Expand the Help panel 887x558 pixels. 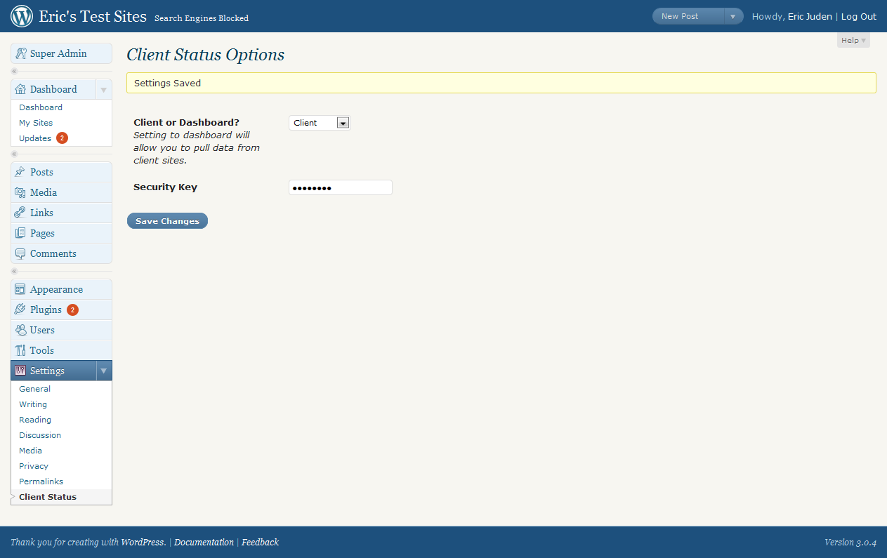[x=853, y=41]
